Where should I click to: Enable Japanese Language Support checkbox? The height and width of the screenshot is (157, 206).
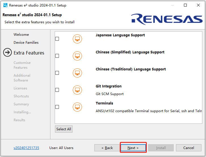57,39
